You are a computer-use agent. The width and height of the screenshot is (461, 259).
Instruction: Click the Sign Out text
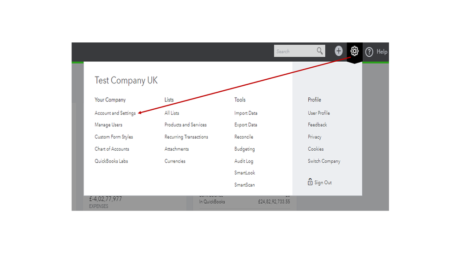click(323, 182)
